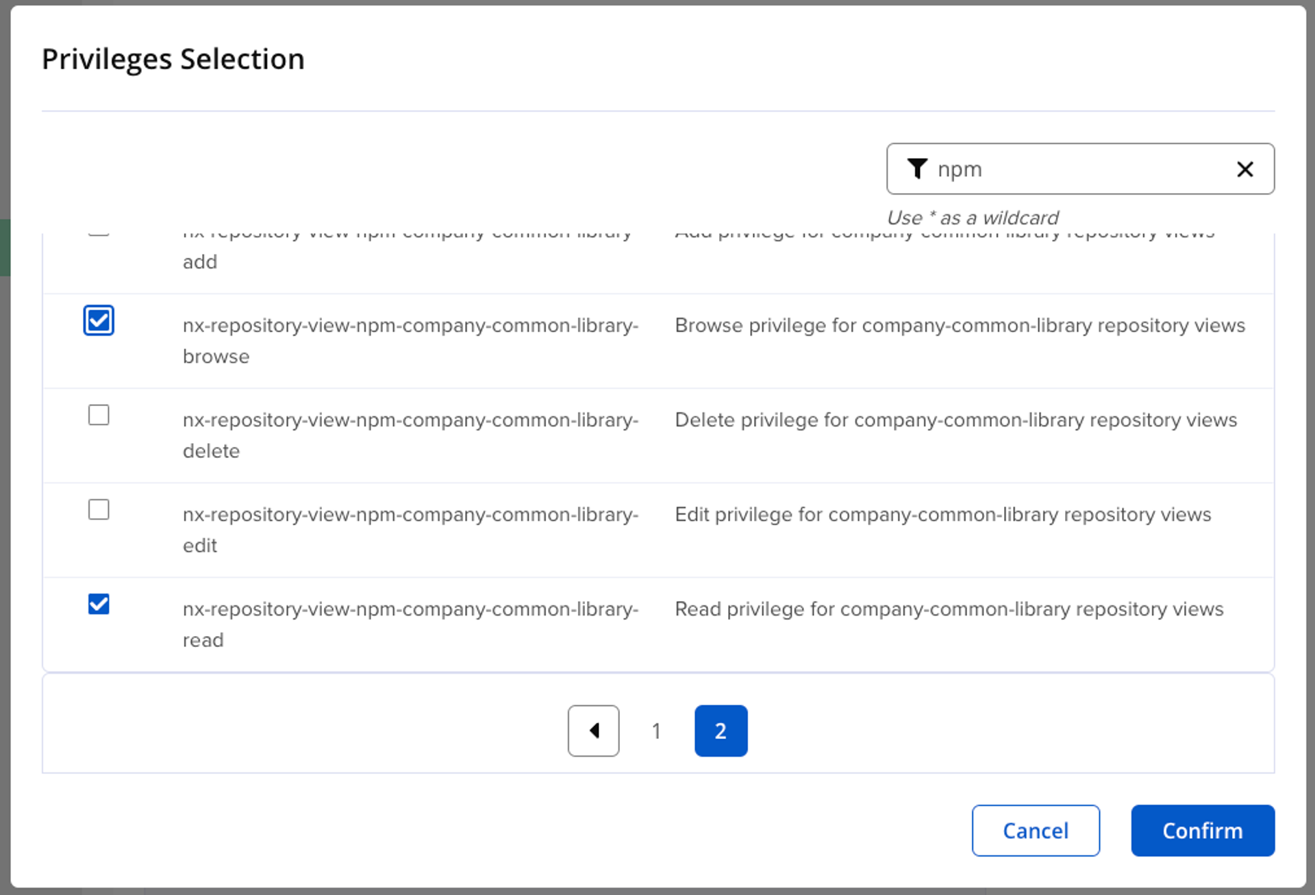The image size is (1315, 895).
Task: Uncheck the company-common-library read privilege
Action: click(99, 604)
